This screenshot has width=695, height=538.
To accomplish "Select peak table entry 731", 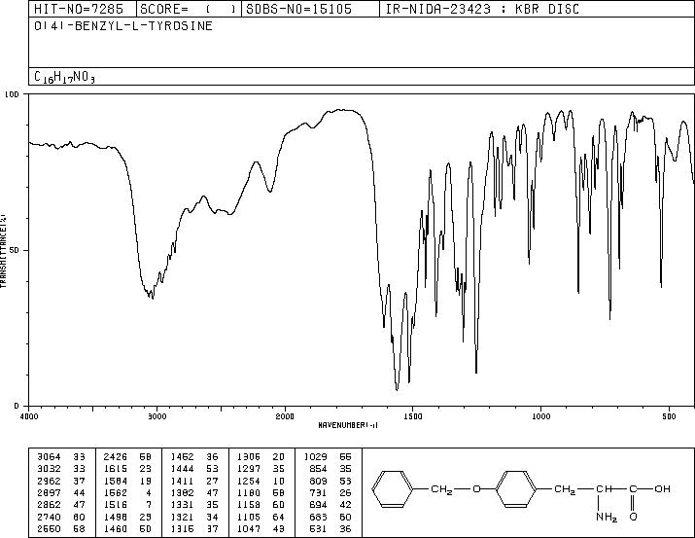I will coord(318,492).
